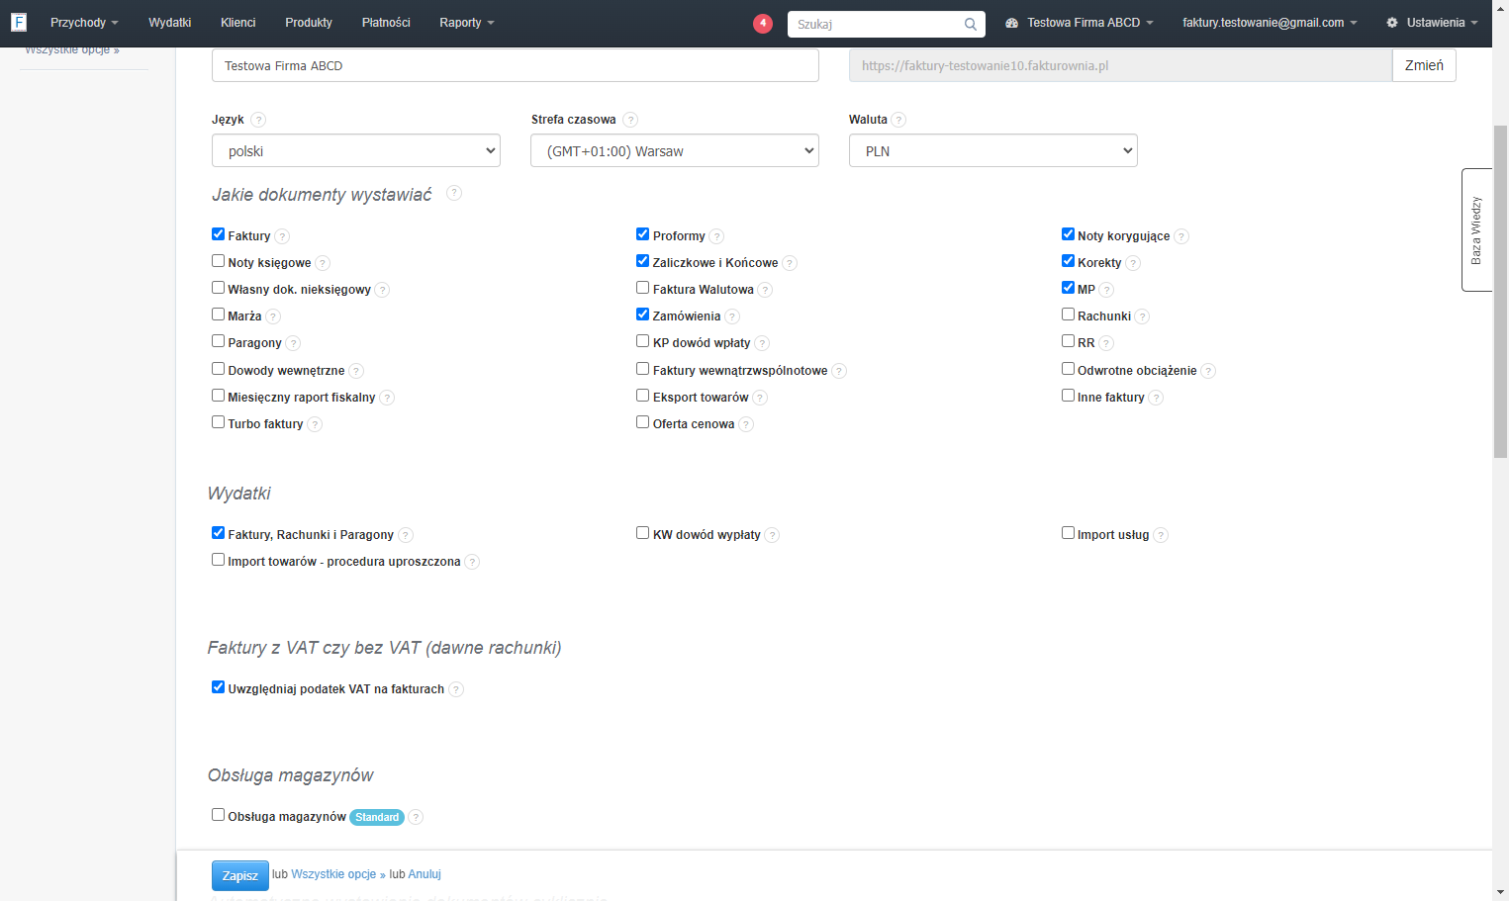Click the Fakturownia logo icon

19,22
